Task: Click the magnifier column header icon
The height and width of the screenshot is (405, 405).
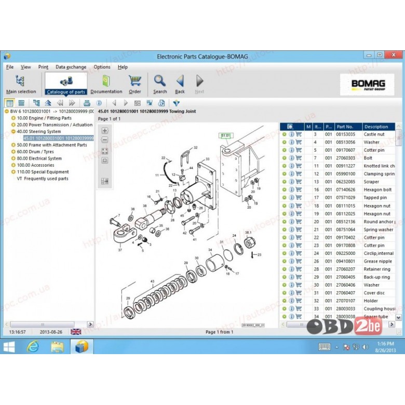Action: 290,127
